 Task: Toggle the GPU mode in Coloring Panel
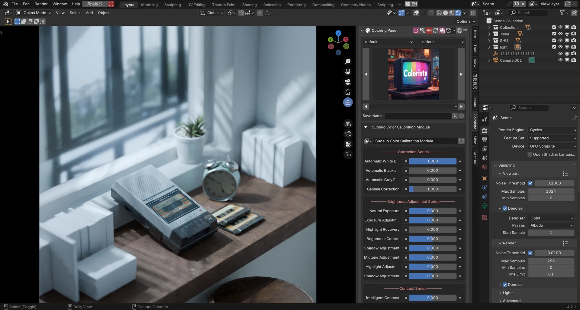429,30
